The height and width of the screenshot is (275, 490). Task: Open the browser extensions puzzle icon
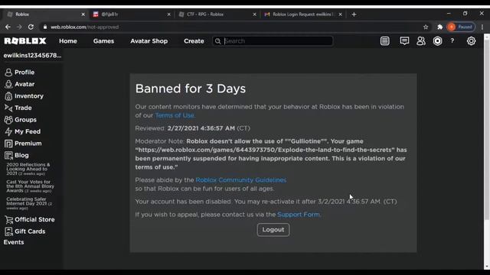440,27
